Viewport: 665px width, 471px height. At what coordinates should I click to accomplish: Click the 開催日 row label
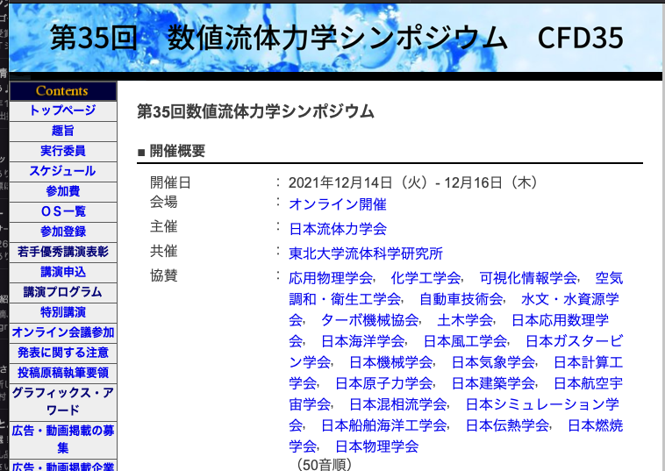click(170, 182)
